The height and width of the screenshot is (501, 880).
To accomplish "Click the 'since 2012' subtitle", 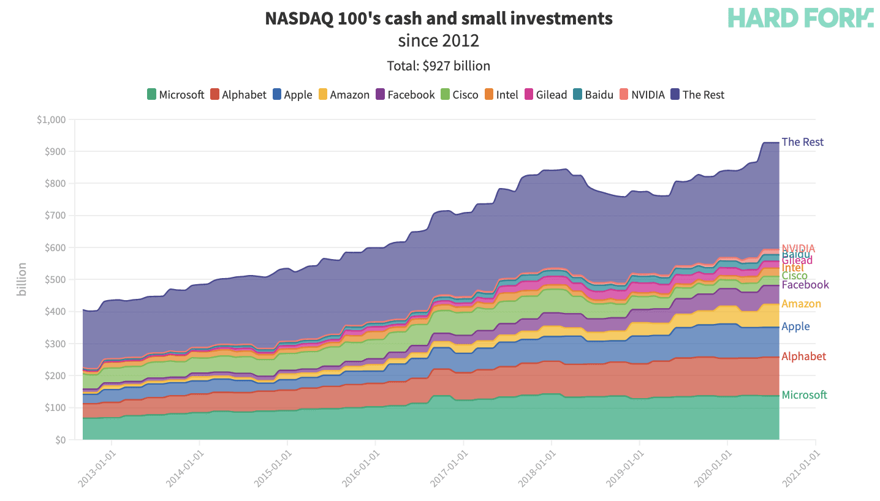I will (439, 41).
